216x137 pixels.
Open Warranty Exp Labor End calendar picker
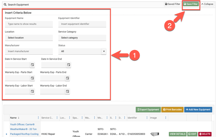click(67, 91)
